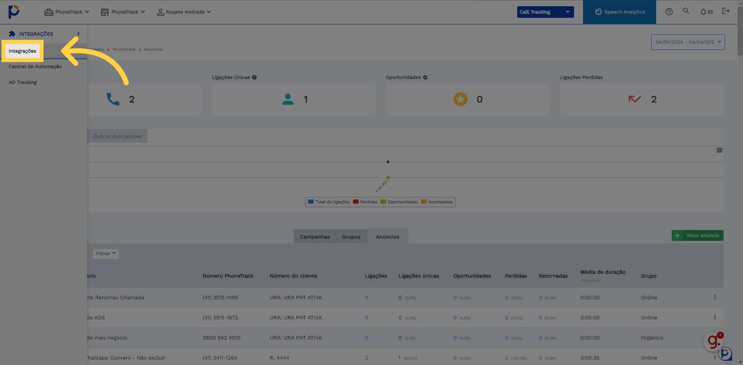Sort by Número do cliente column
Image resolution: width=743 pixels, height=365 pixels.
pos(293,276)
